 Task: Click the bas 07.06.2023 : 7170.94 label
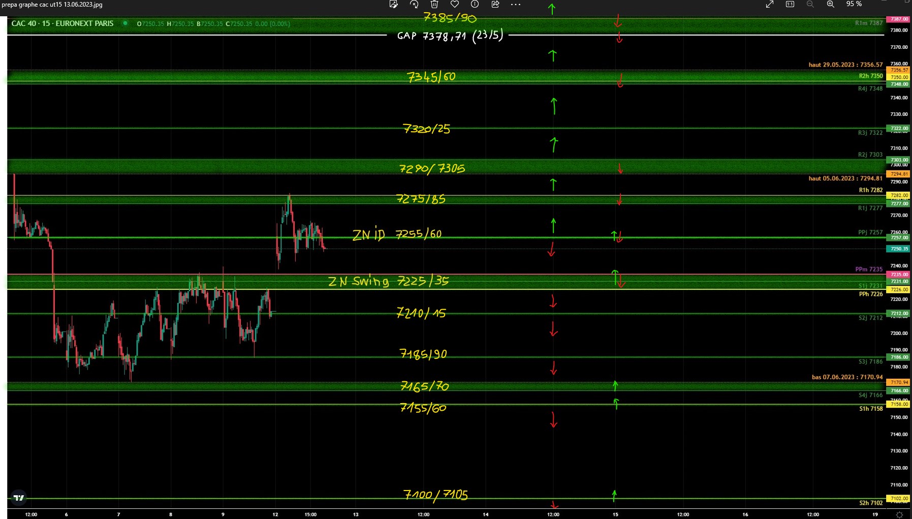click(x=847, y=377)
